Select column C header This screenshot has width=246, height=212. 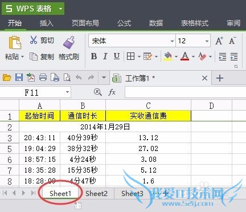click(x=148, y=105)
